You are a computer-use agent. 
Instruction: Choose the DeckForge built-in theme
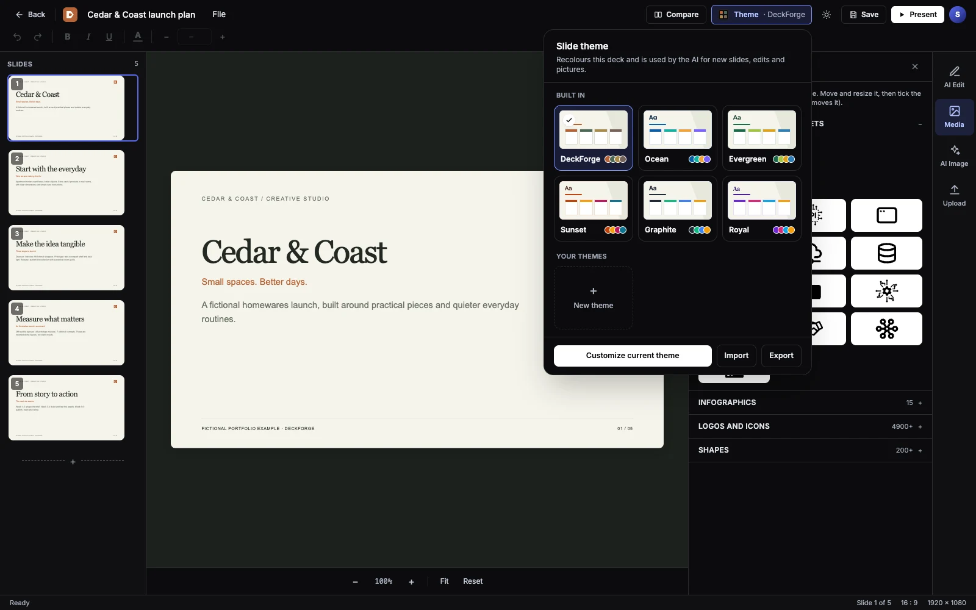tap(594, 138)
